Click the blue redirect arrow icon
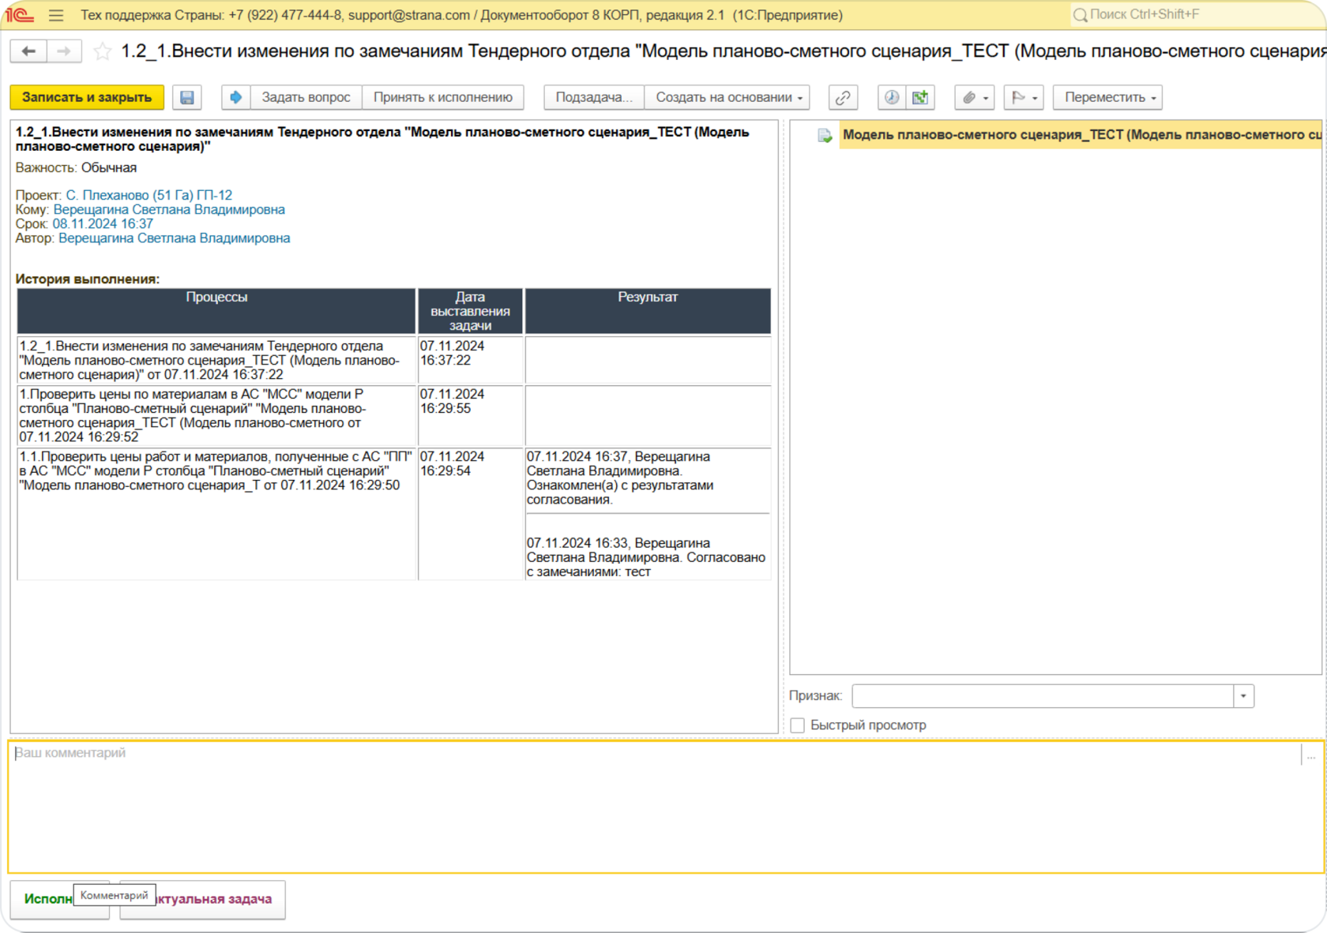This screenshot has width=1327, height=933. pos(235,97)
